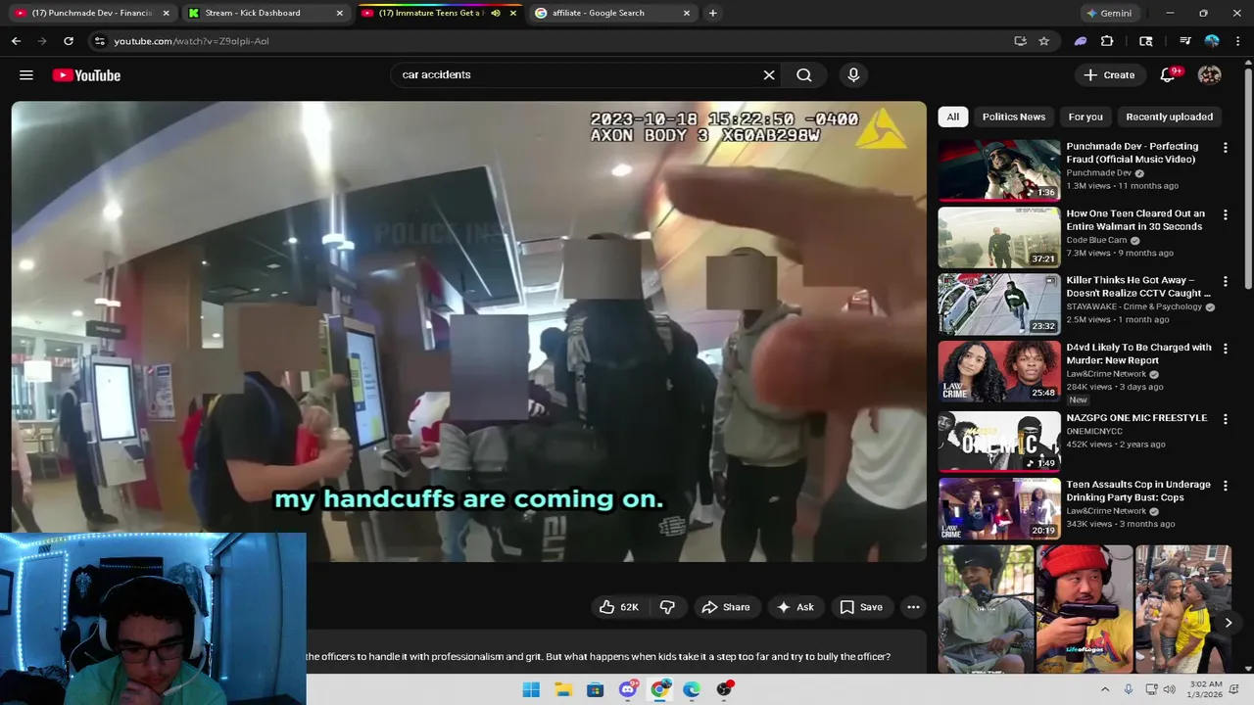Open 'Teen Assaults Cop' video title
The width and height of the screenshot is (1254, 705).
click(x=1138, y=491)
